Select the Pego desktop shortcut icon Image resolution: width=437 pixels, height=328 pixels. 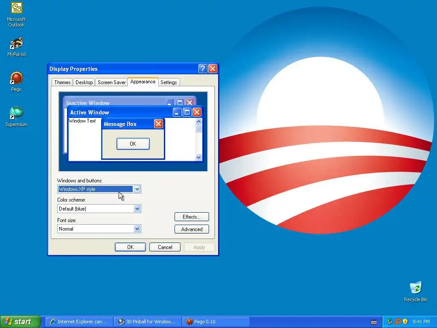16,82
